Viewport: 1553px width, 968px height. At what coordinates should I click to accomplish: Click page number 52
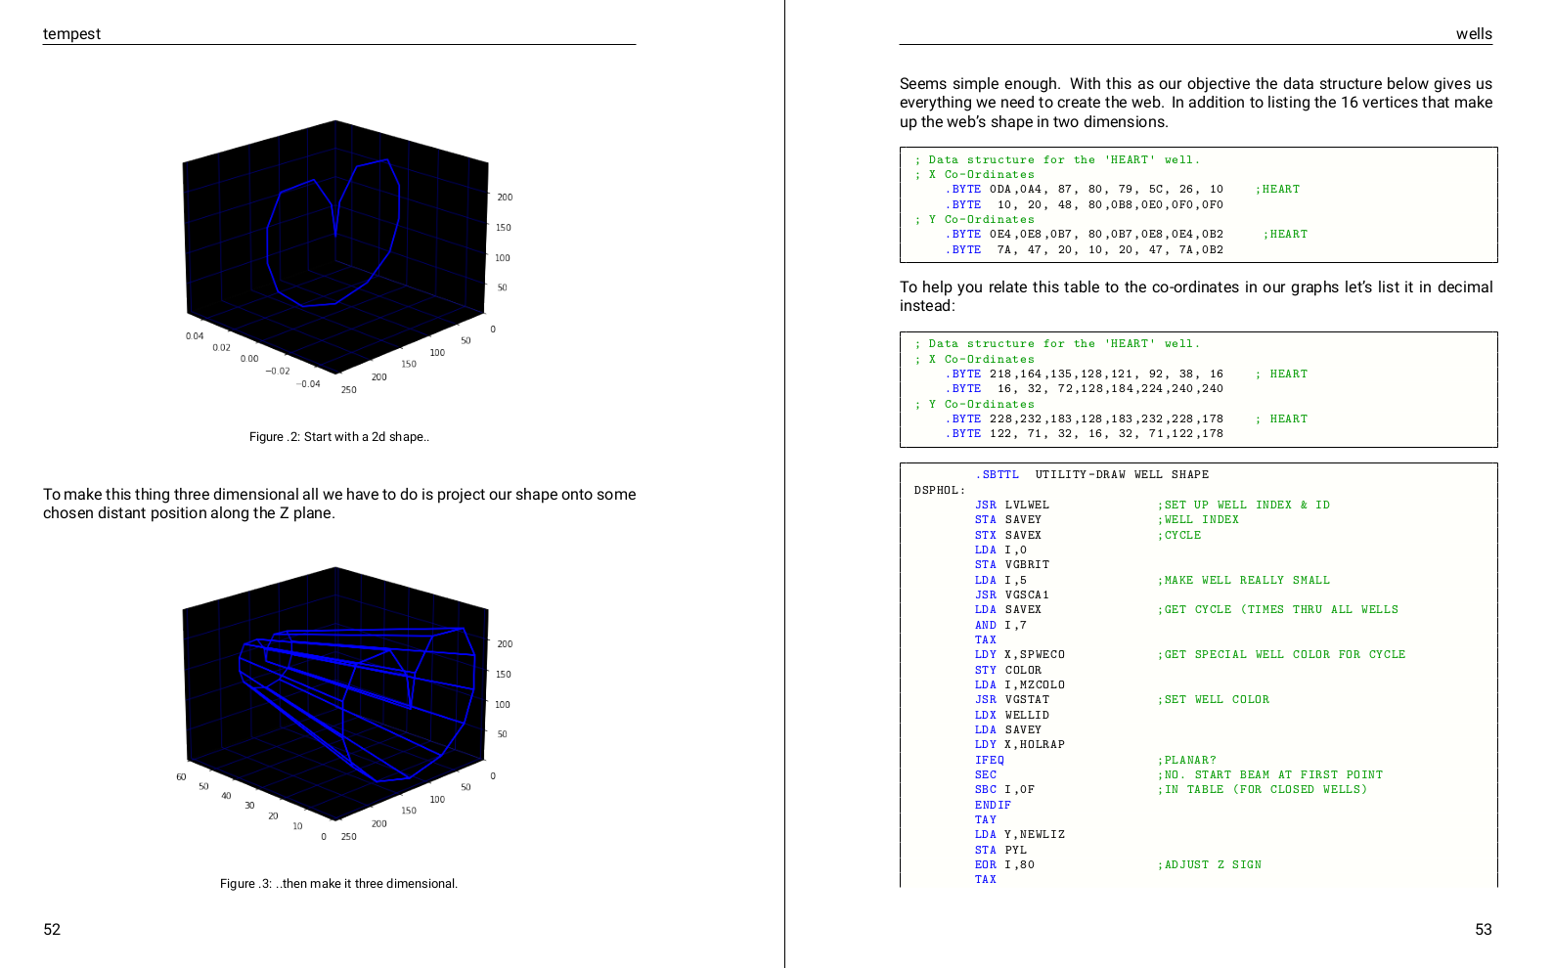(52, 930)
